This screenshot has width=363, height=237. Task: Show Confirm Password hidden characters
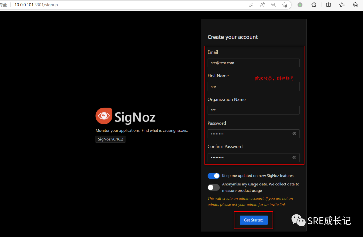tap(294, 157)
